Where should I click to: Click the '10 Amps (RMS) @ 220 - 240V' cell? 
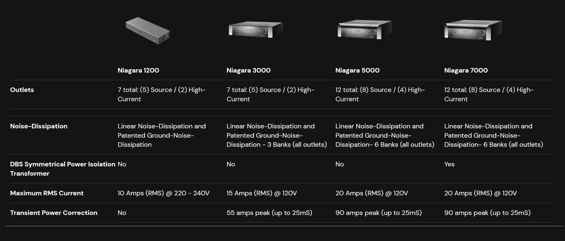[x=164, y=193]
